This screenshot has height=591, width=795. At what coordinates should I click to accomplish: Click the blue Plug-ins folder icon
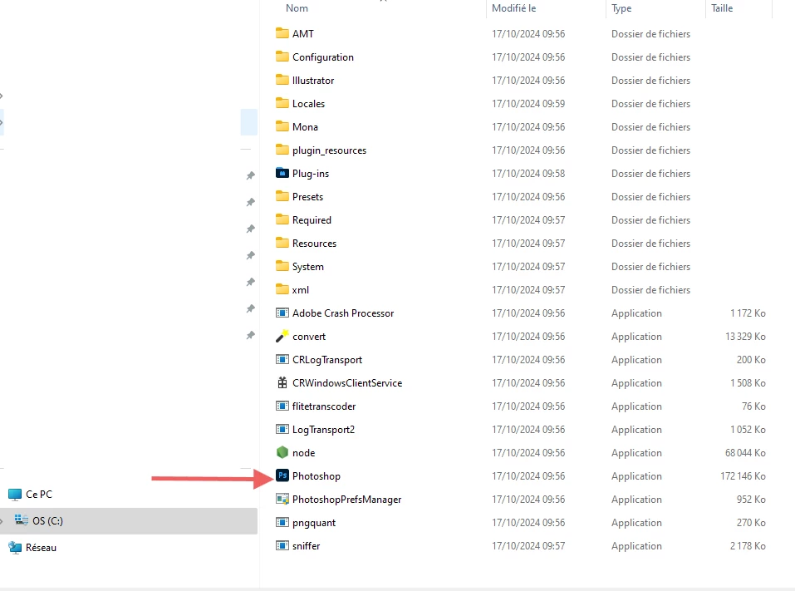click(282, 174)
